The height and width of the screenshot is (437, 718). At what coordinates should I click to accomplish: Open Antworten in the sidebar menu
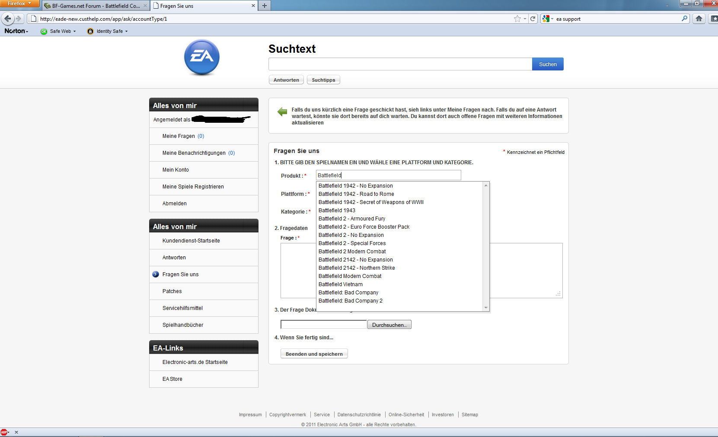pyautogui.click(x=204, y=258)
